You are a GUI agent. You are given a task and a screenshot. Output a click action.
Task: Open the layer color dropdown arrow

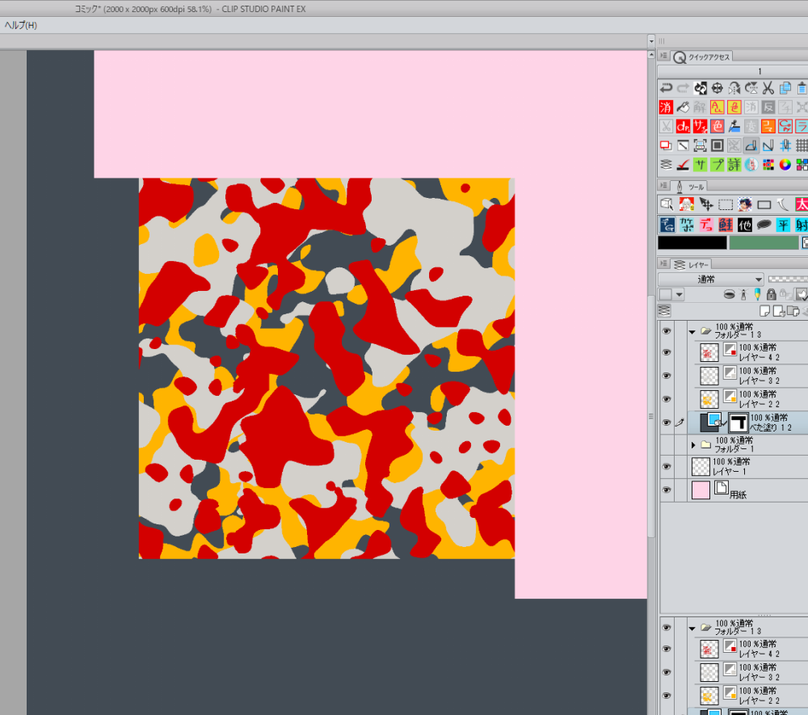680,295
